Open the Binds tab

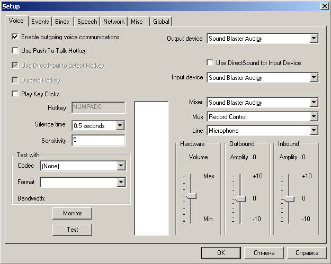click(x=62, y=22)
